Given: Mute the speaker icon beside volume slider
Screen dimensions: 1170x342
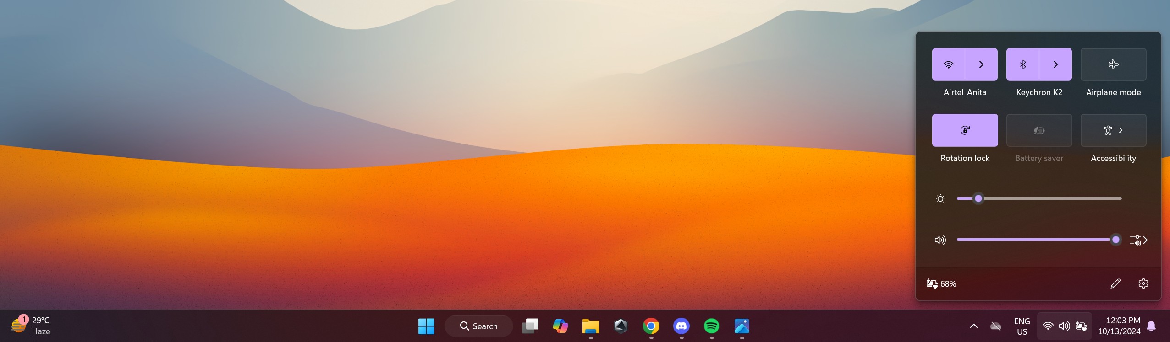Looking at the screenshot, I should pos(940,240).
